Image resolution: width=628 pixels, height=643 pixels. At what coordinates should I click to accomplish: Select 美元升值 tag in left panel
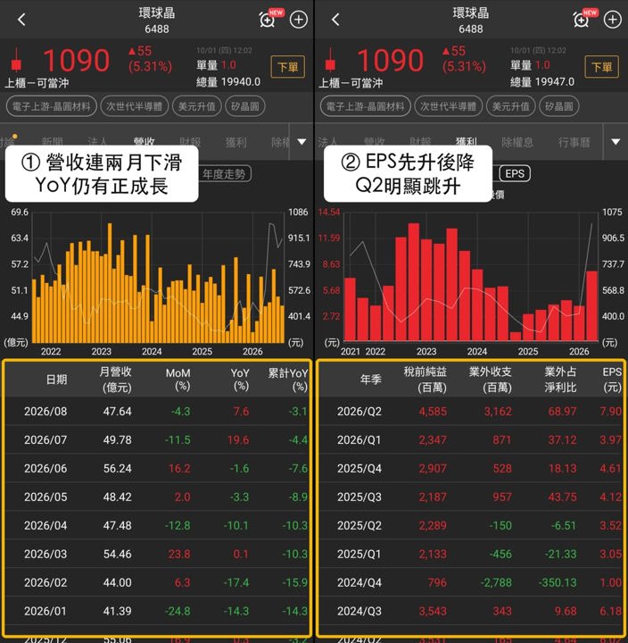[x=196, y=106]
